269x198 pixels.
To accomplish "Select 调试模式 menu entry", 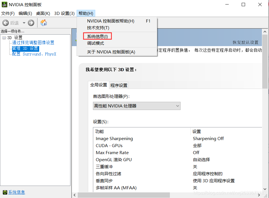I will coord(117,43).
